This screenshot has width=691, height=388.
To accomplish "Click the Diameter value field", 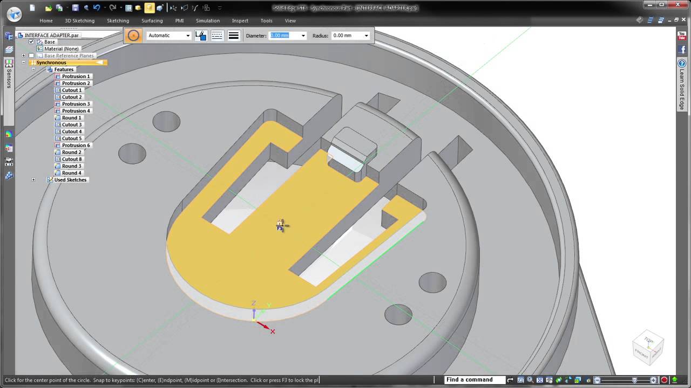I will 284,36.
